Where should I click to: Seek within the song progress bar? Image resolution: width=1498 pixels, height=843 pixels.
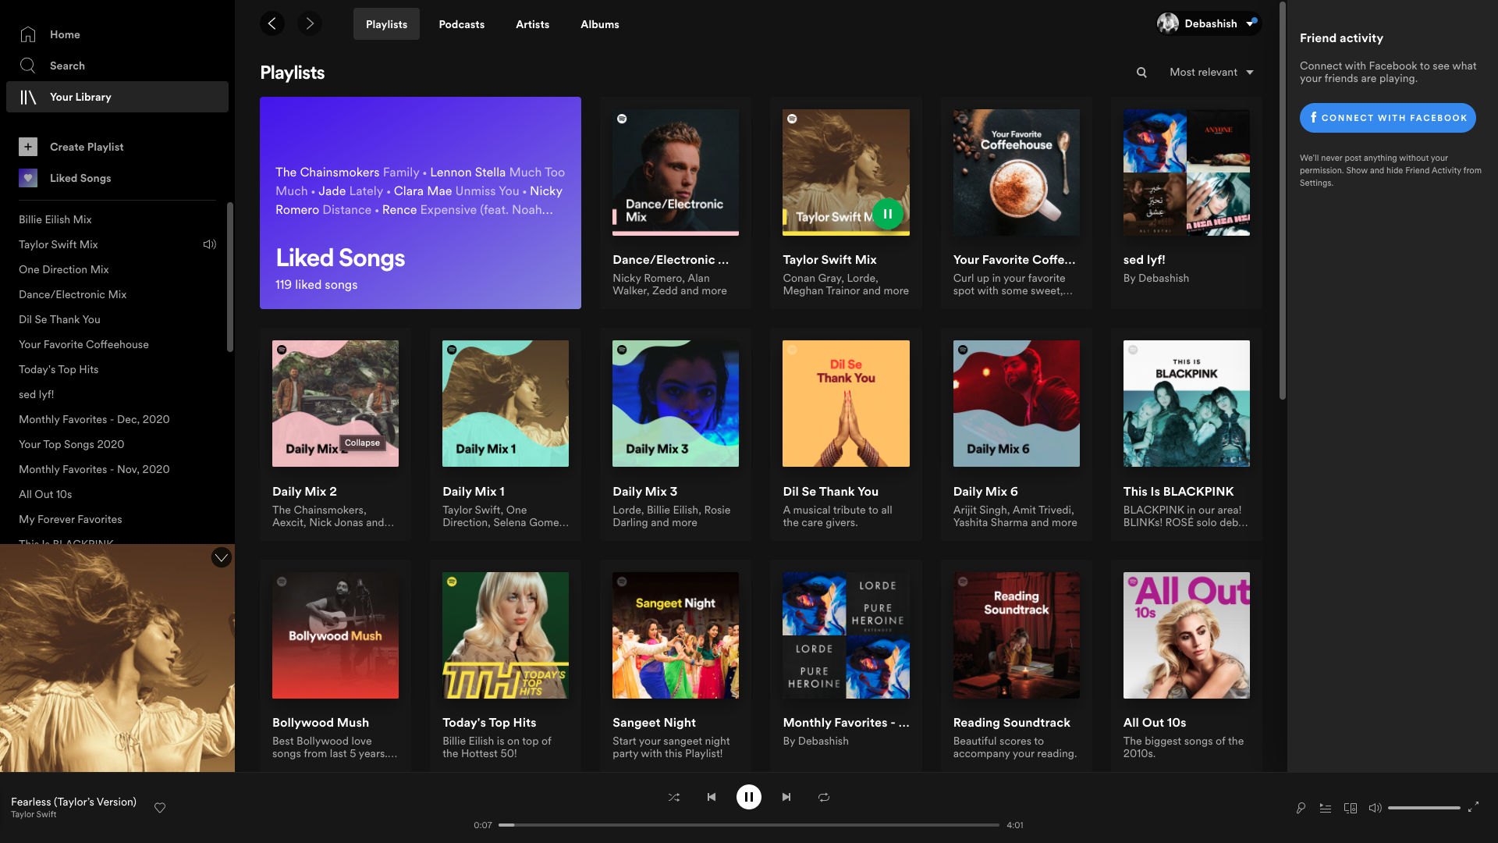coord(749,825)
